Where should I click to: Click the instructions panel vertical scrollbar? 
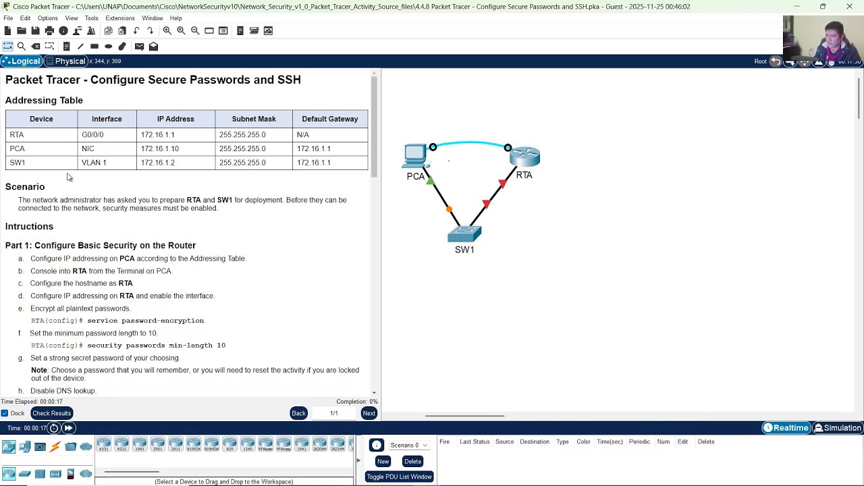point(374,126)
